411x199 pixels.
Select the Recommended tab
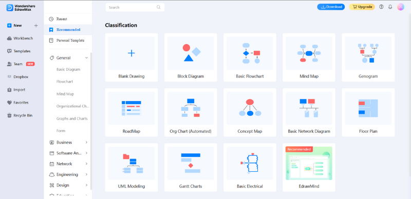[x=68, y=30]
